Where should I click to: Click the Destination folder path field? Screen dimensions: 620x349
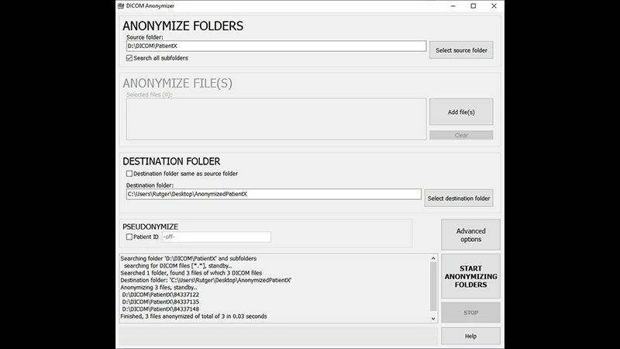(273, 195)
